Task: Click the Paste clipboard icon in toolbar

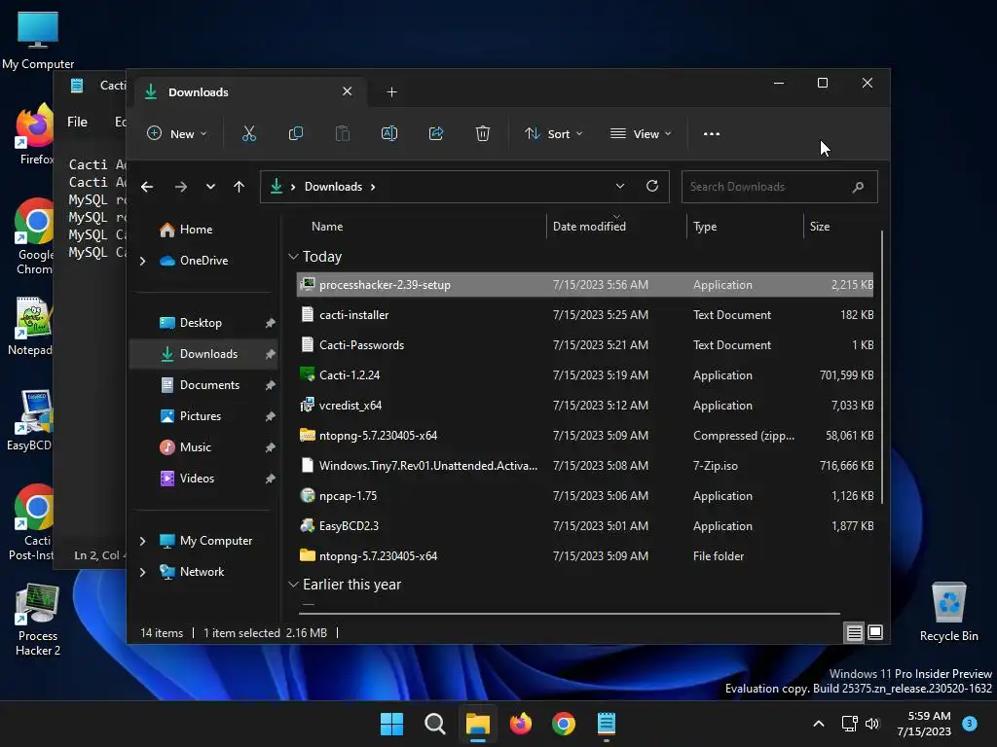Action: tap(342, 133)
